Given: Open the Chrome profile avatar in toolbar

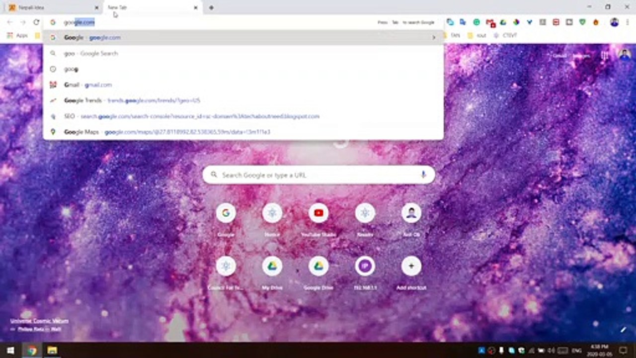Looking at the screenshot, I should [615, 22].
